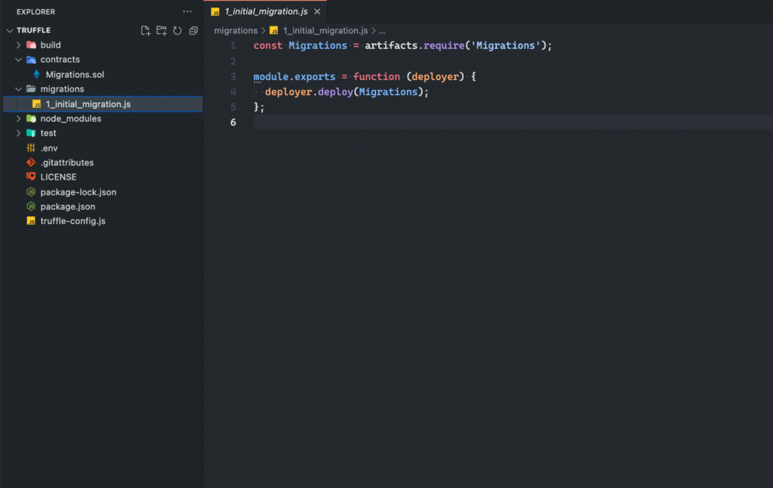Click the truffle-config.js JS file icon

[31, 221]
